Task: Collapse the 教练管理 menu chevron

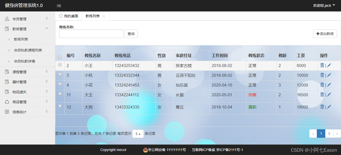Action: click(x=47, y=28)
